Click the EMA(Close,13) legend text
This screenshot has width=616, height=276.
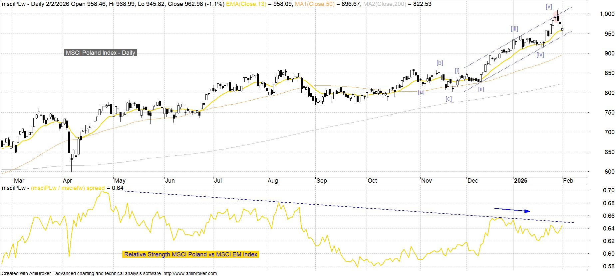[246, 4]
